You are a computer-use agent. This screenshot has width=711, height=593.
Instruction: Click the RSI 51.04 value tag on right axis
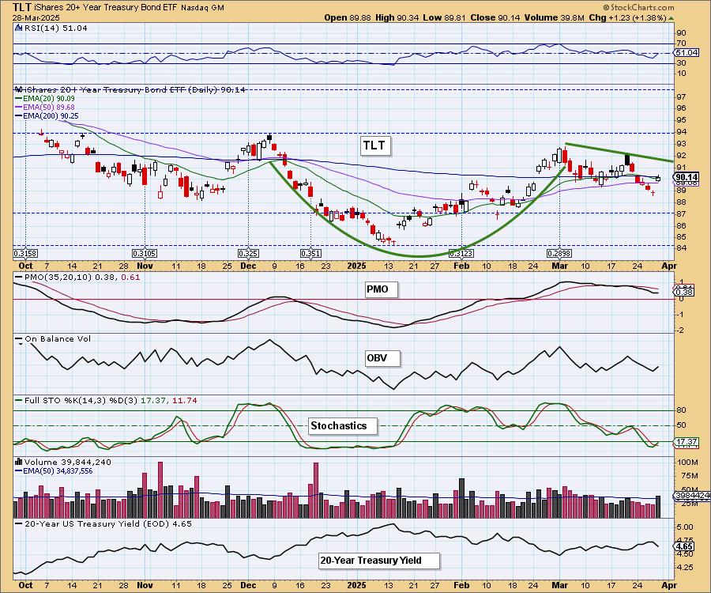687,53
